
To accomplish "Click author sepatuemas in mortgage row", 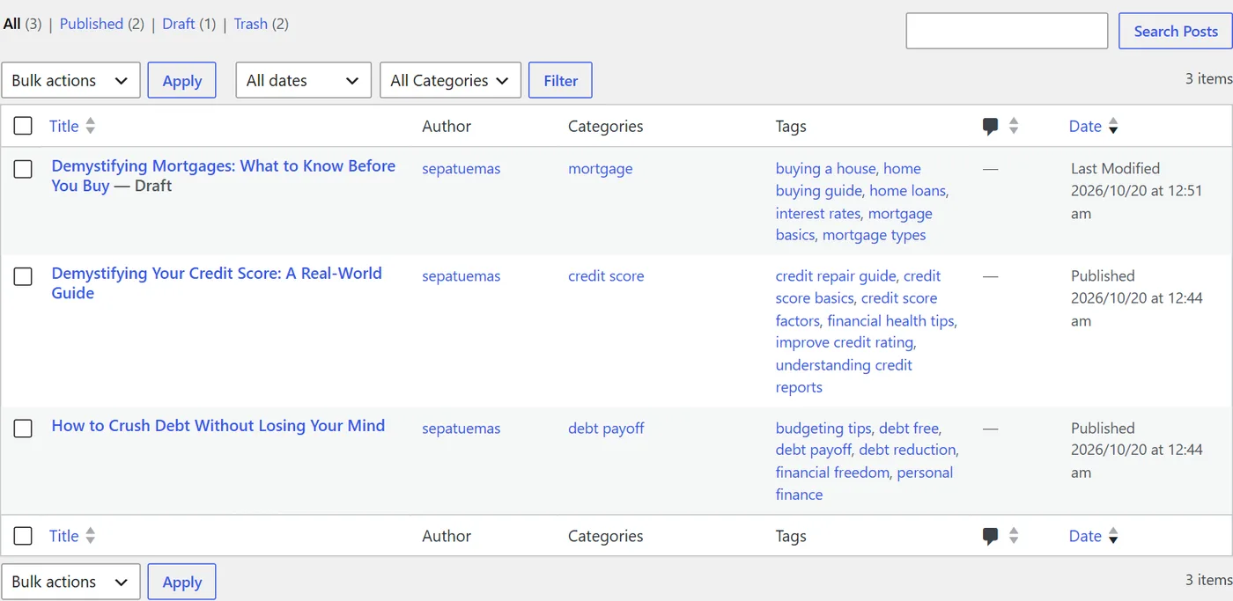I will tap(461, 169).
